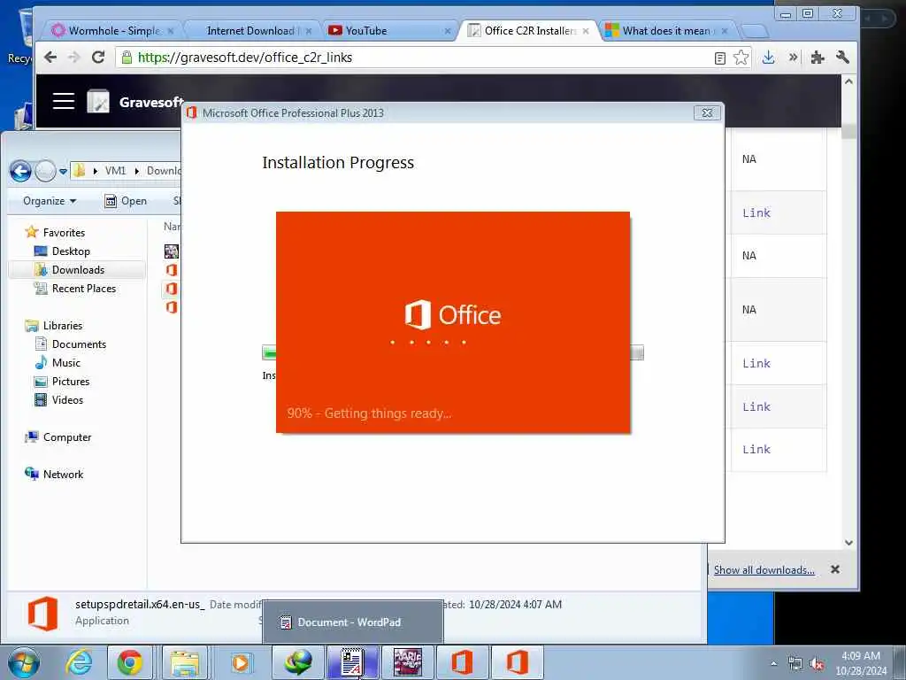Close the Wormhole tab
The image size is (906, 680).
171,31
